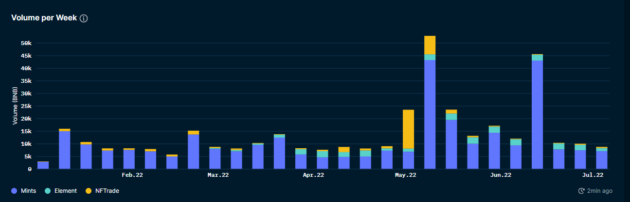The image size is (630, 202).
Task: Select the first, shortest bar on the far left
Action: coord(43,165)
